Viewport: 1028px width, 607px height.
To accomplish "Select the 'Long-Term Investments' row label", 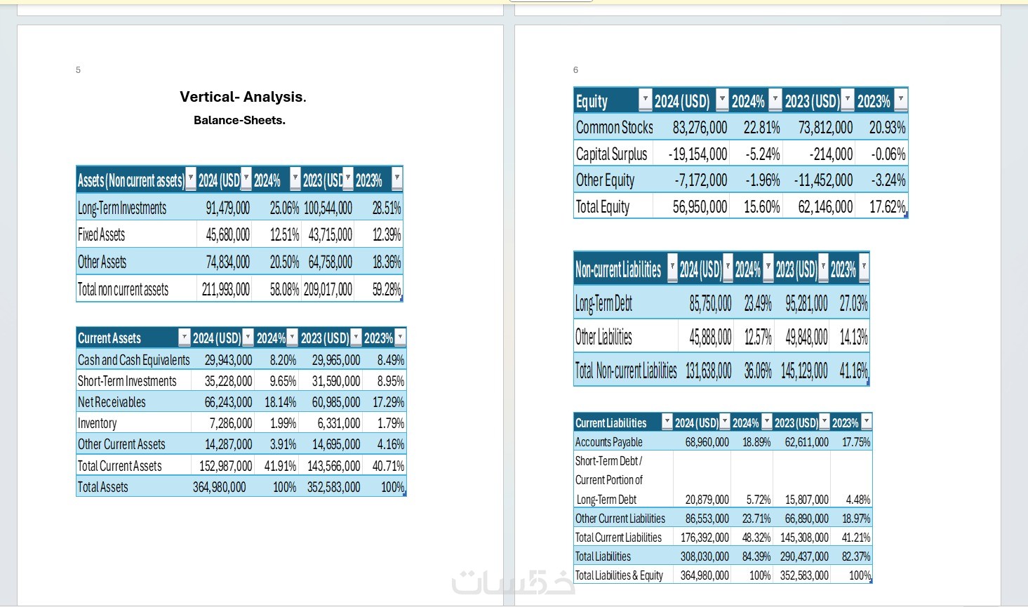I will click(x=122, y=208).
